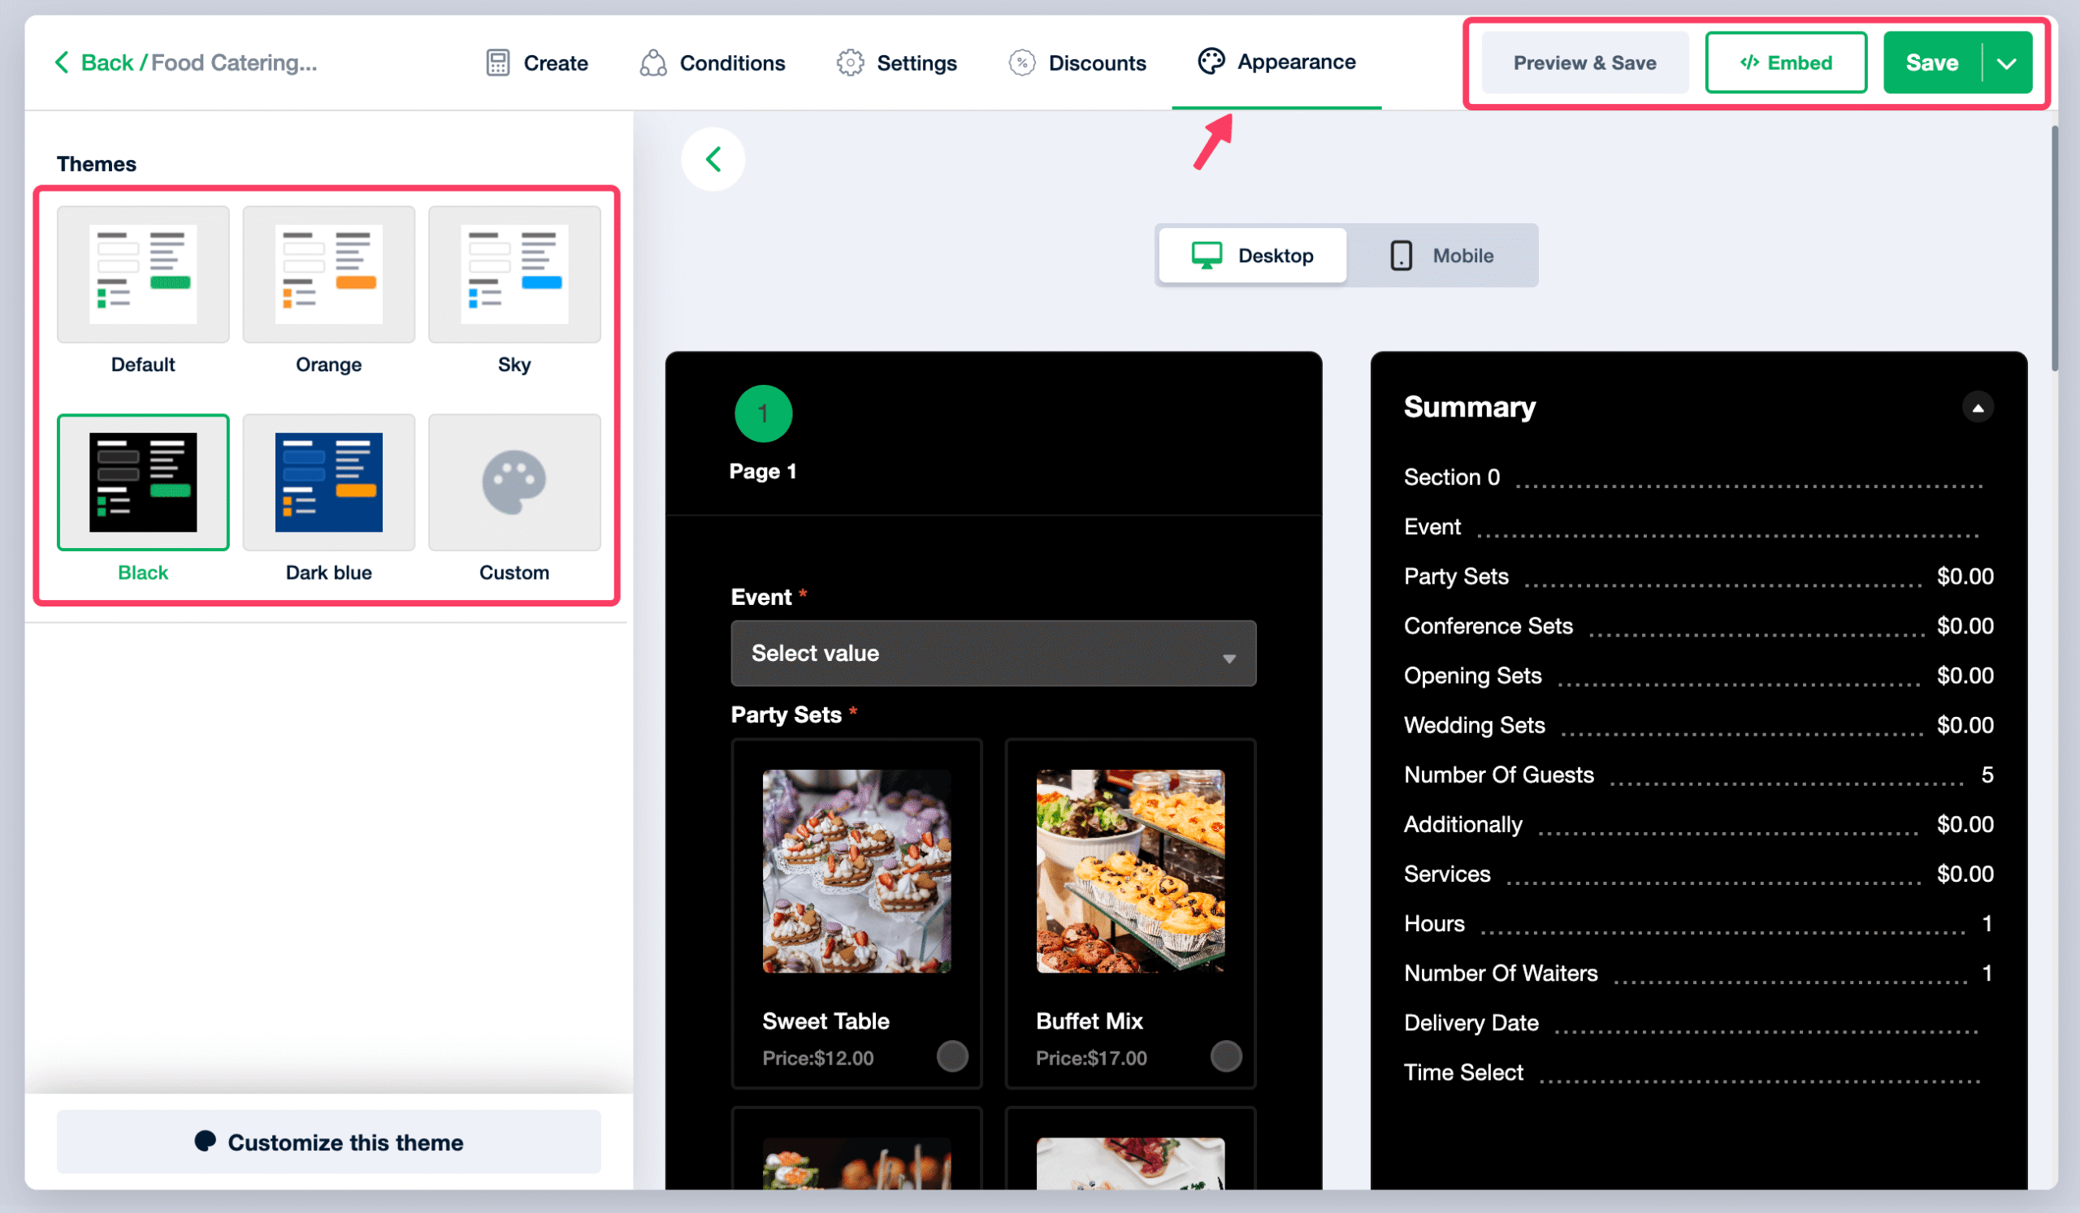
Task: Click the green step 1 circle
Action: 764,414
